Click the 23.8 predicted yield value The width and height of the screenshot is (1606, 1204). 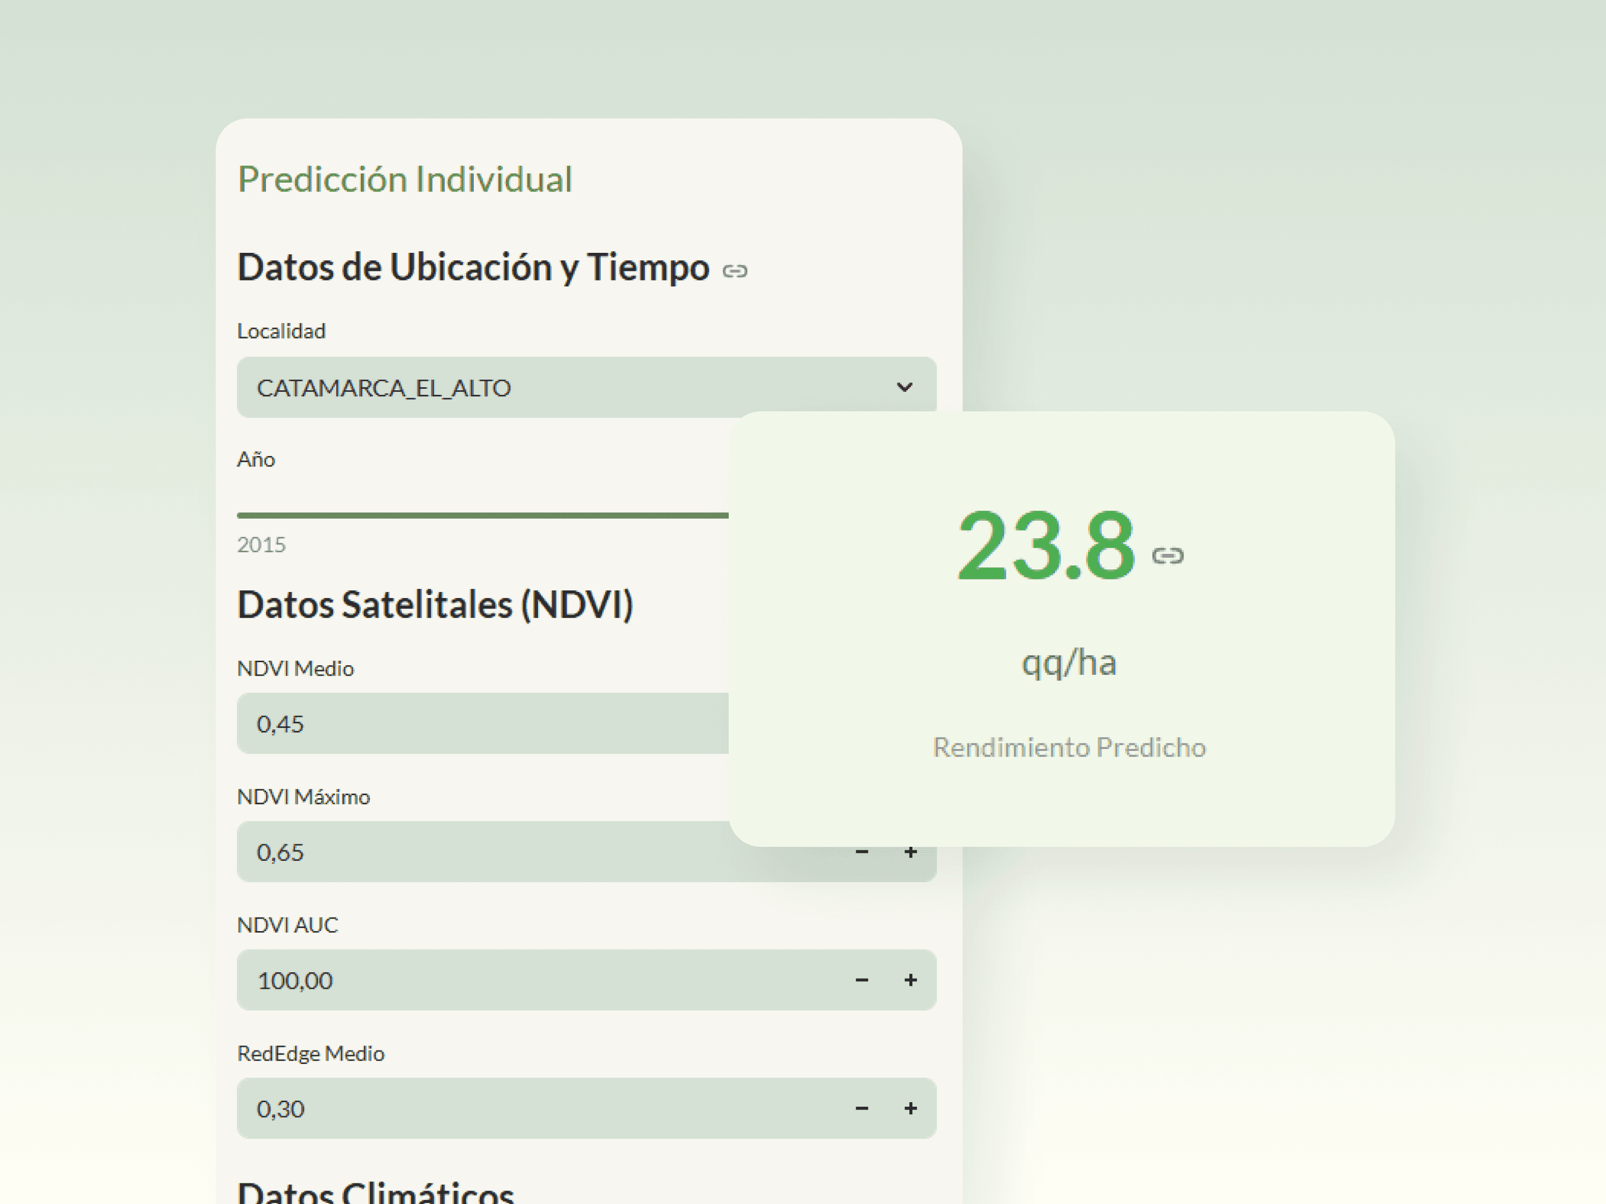[x=1045, y=546]
